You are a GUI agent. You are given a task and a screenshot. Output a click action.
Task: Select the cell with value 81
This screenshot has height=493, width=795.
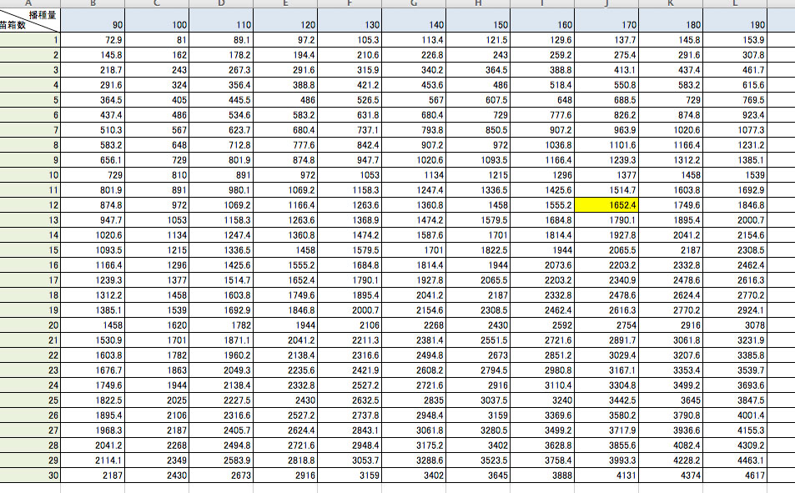point(158,40)
